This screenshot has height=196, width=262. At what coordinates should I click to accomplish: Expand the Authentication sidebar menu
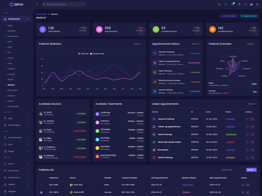(x=16, y=138)
